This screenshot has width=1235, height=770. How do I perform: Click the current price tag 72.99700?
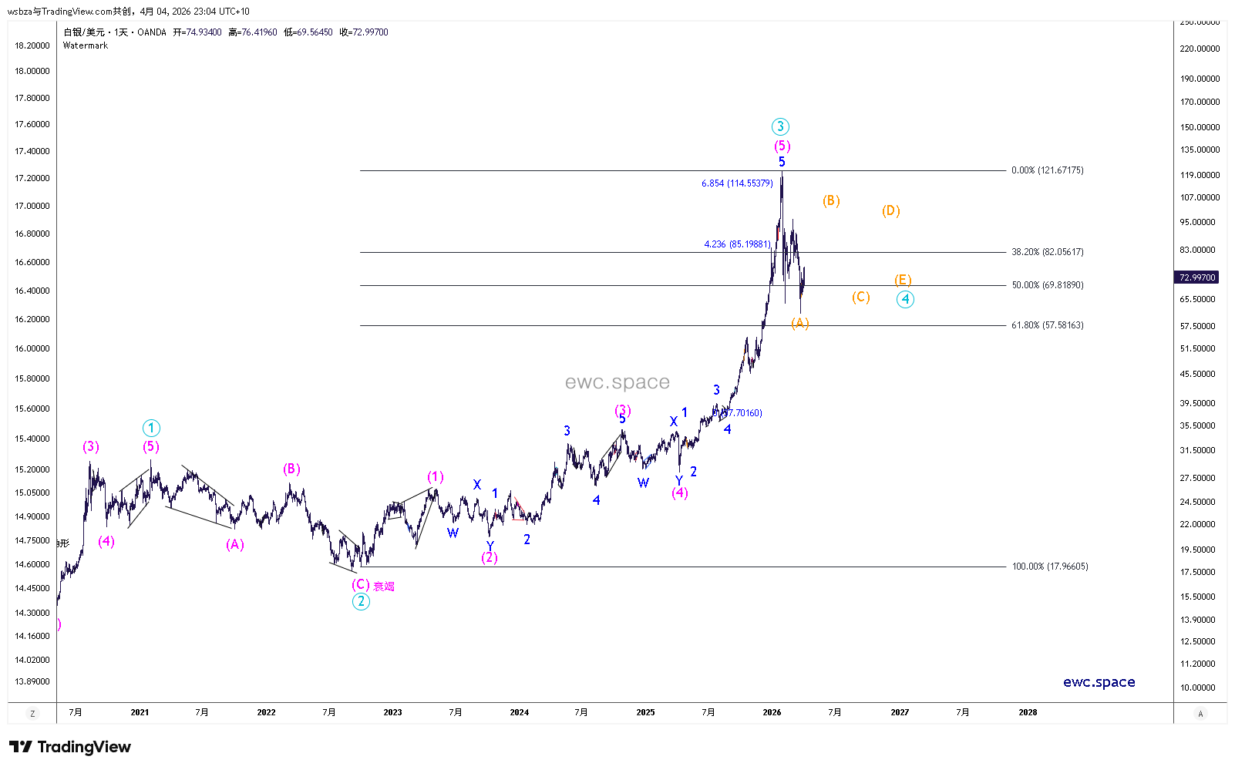point(1196,277)
